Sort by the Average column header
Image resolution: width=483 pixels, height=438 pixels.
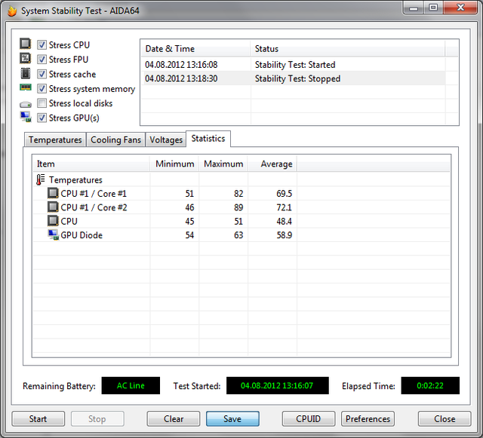coord(272,164)
